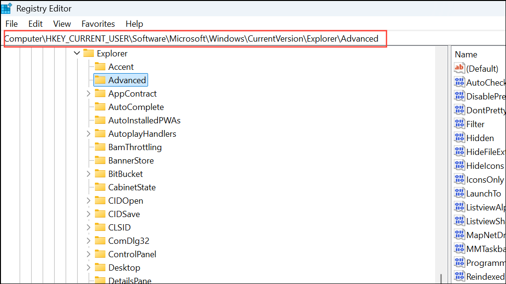The width and height of the screenshot is (506, 284).
Task: Click the AutoCheck DWORD value icon
Action: point(459,82)
